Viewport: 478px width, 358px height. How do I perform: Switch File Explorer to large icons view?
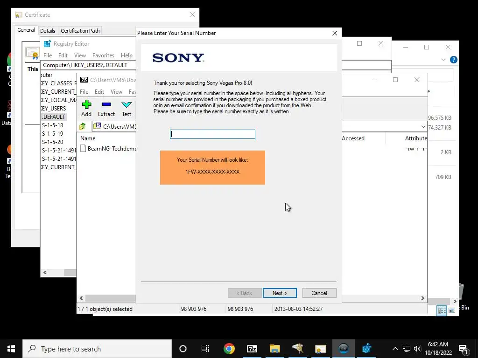pyautogui.click(x=452, y=310)
